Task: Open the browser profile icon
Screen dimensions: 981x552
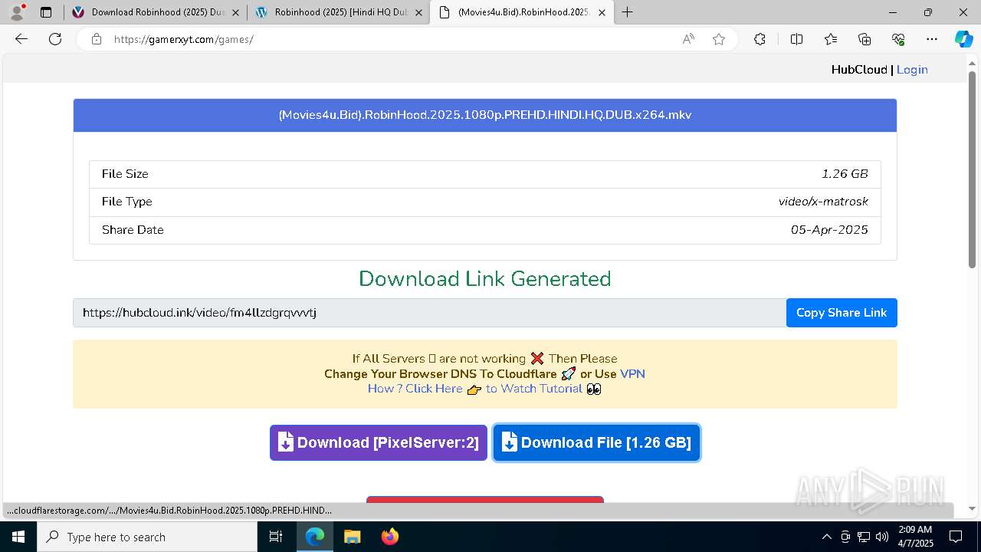Action: click(17, 12)
